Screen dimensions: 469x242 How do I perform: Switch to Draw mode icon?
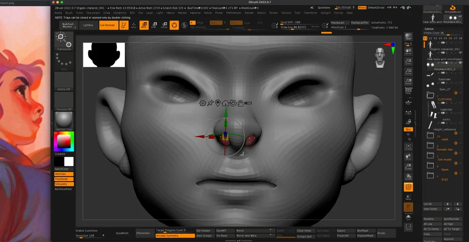[134, 25]
